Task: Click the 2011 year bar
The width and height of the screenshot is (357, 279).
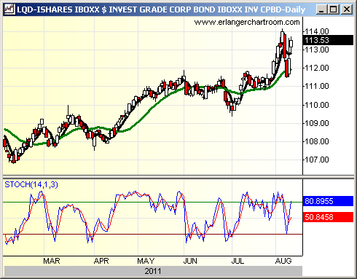Action: [153, 271]
